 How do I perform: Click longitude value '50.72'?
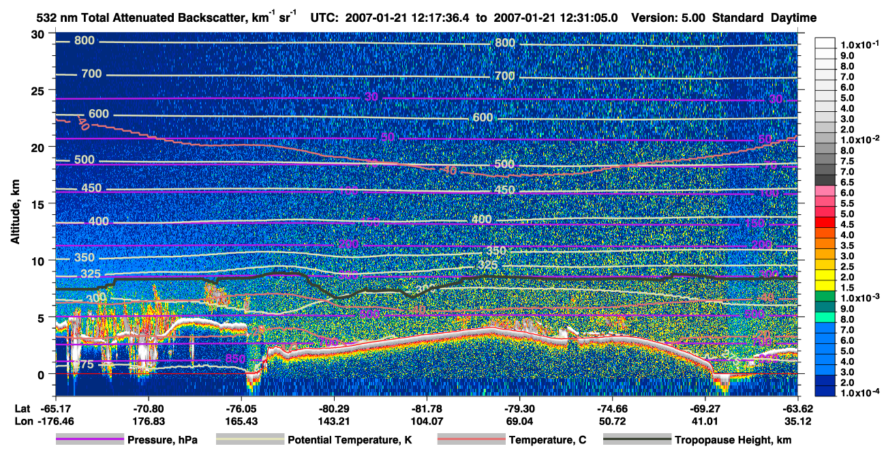pos(613,421)
